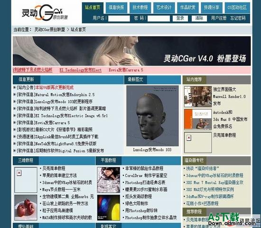Screen dimensions: 261x228
Task: Open 粒子应用鸟巢建模 tutorial
Action: tap(57, 211)
